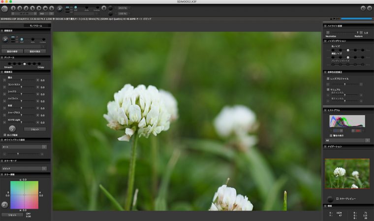The height and width of the screenshot is (221, 374).
Task: Click the 設定の保存 save settings button
Action: [12, 51]
